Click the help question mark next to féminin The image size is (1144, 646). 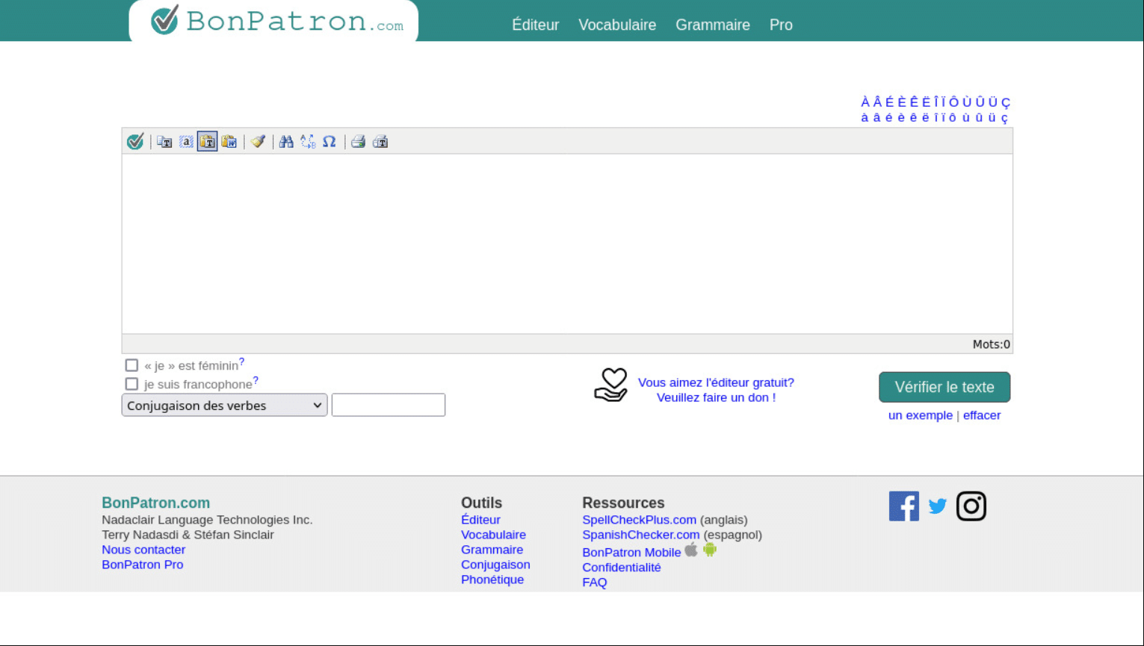tap(241, 361)
